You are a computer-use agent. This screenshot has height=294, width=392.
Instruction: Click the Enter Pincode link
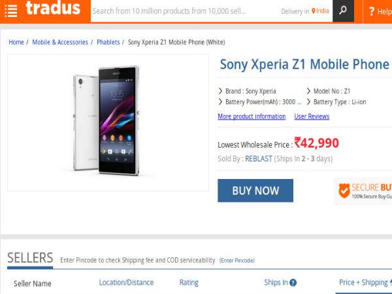(x=237, y=261)
